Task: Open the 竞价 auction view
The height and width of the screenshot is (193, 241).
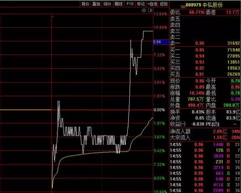Action: 85,4
